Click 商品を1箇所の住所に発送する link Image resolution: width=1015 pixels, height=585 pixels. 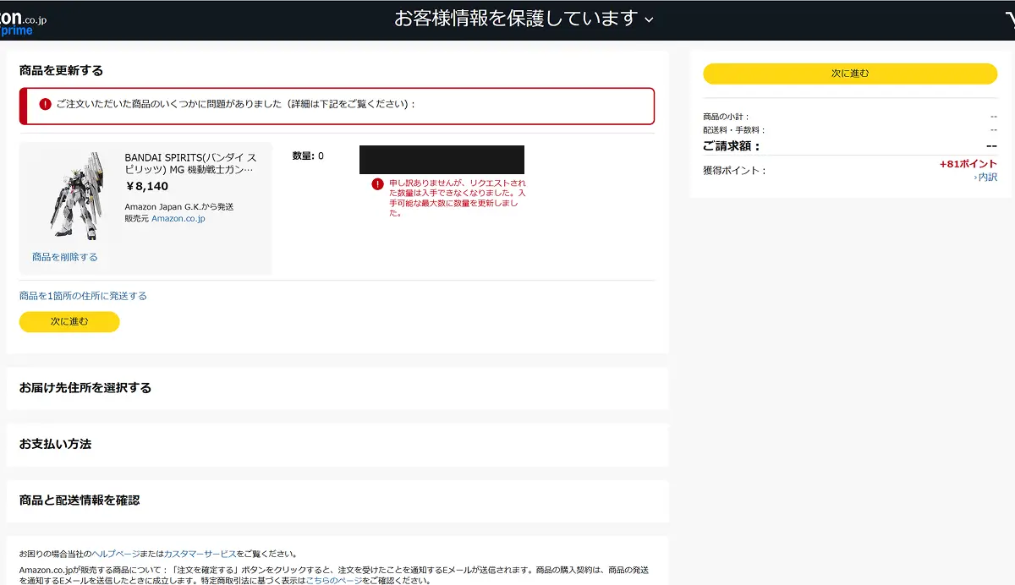pyautogui.click(x=83, y=296)
